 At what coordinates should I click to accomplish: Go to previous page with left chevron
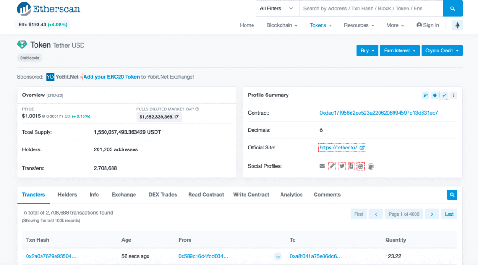click(376, 214)
